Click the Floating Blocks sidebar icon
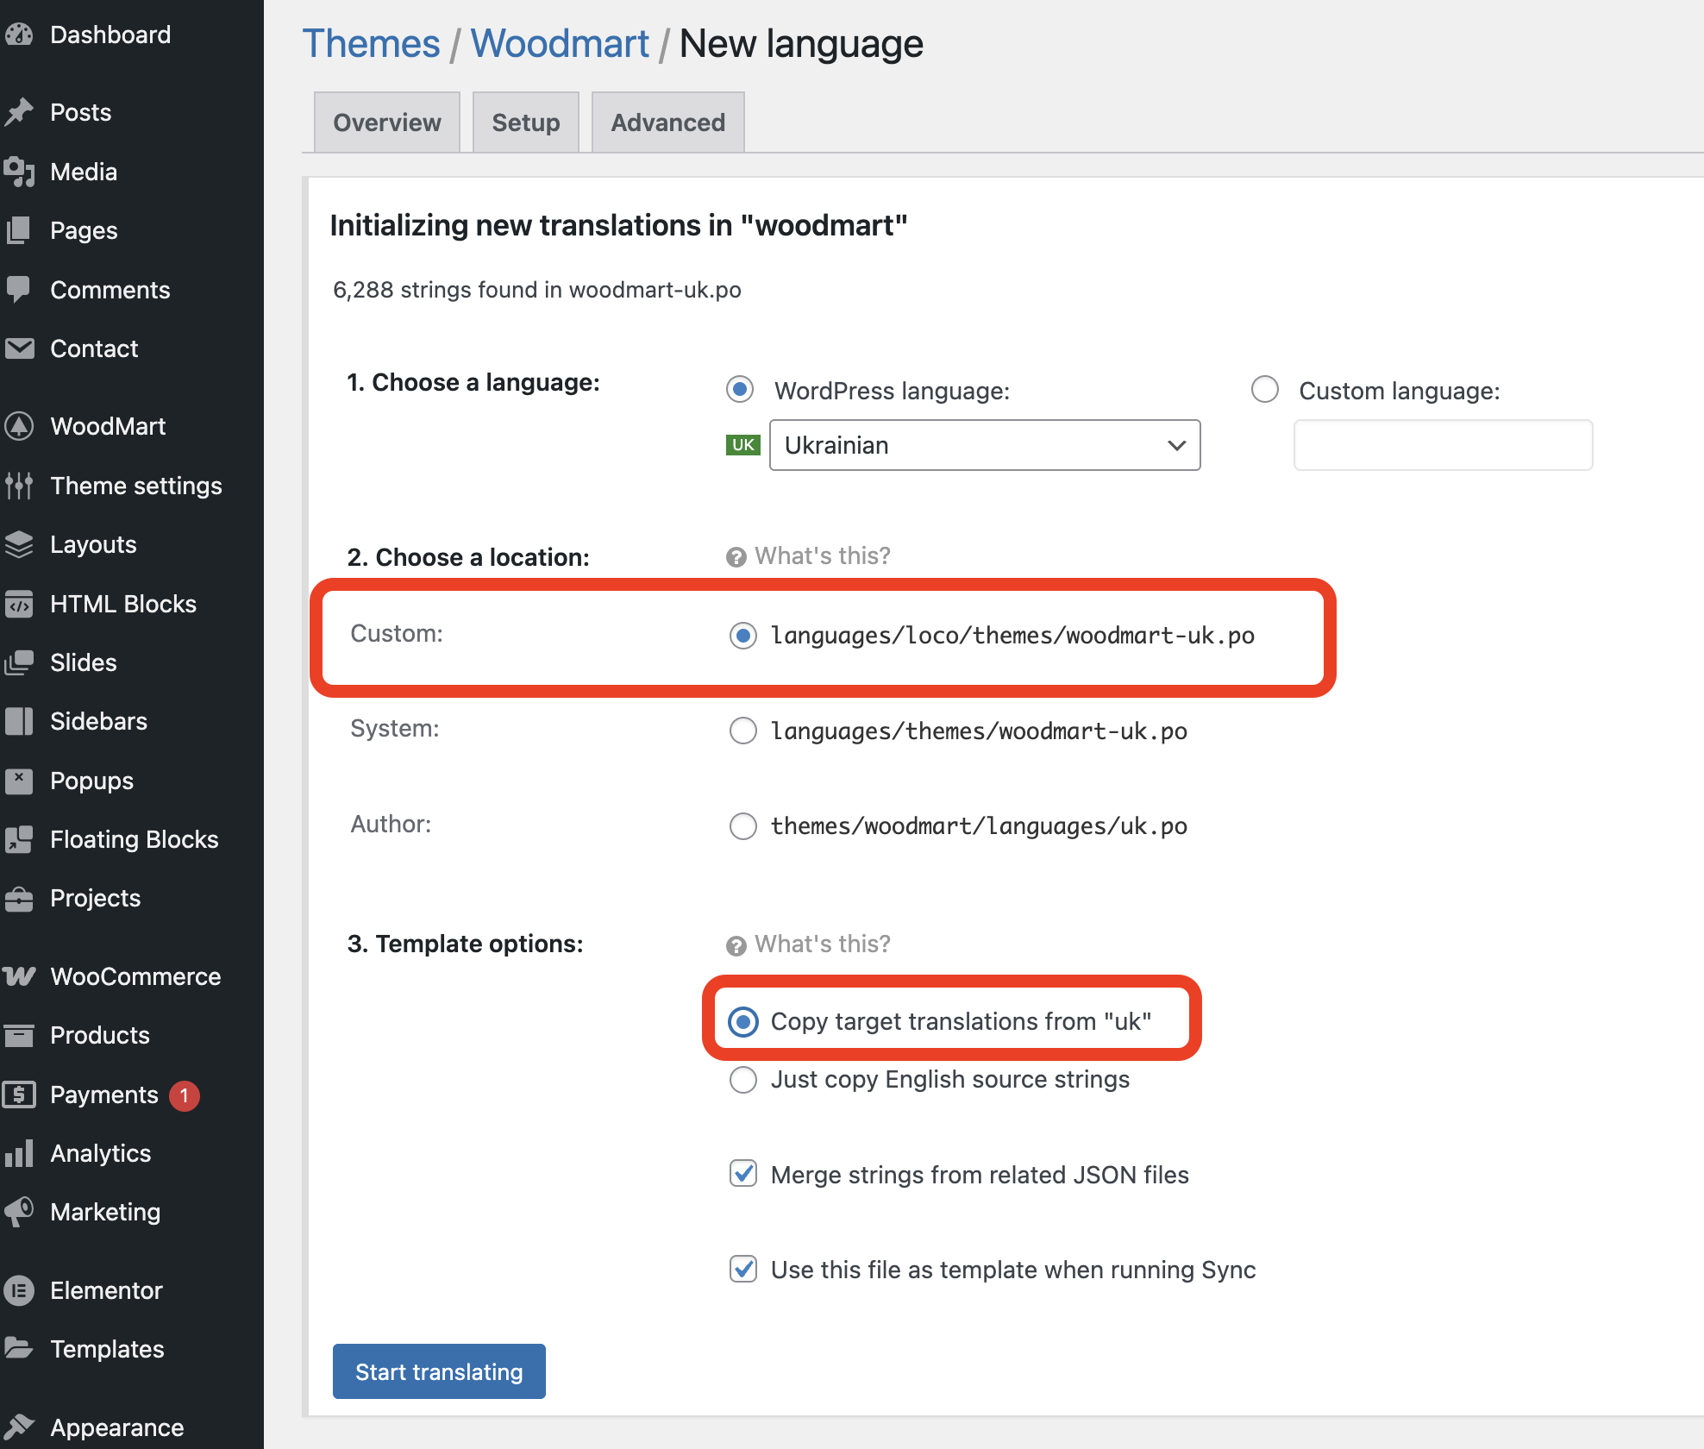The height and width of the screenshot is (1449, 1704). click(19, 839)
